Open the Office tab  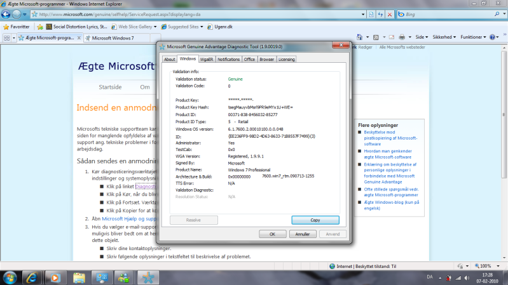tap(249, 59)
